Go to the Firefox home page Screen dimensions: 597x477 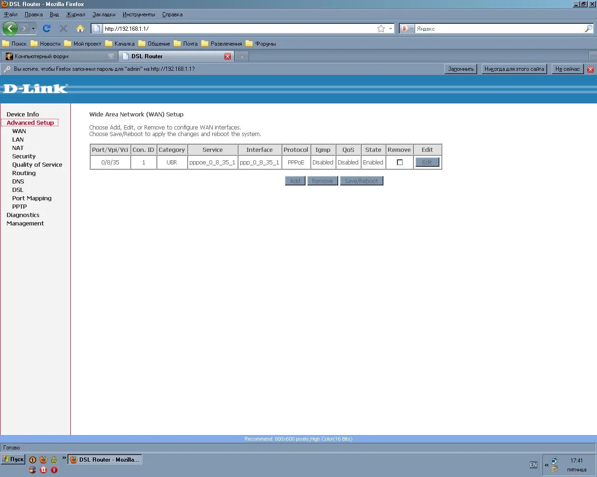[80, 28]
